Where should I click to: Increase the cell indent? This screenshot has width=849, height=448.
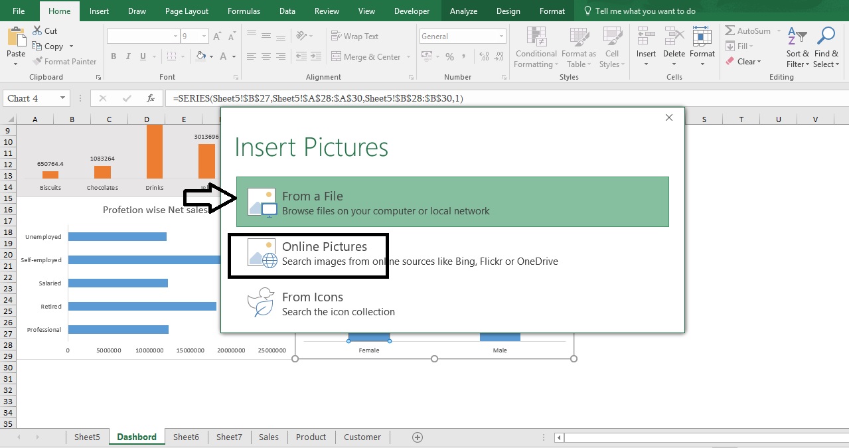tap(315, 57)
